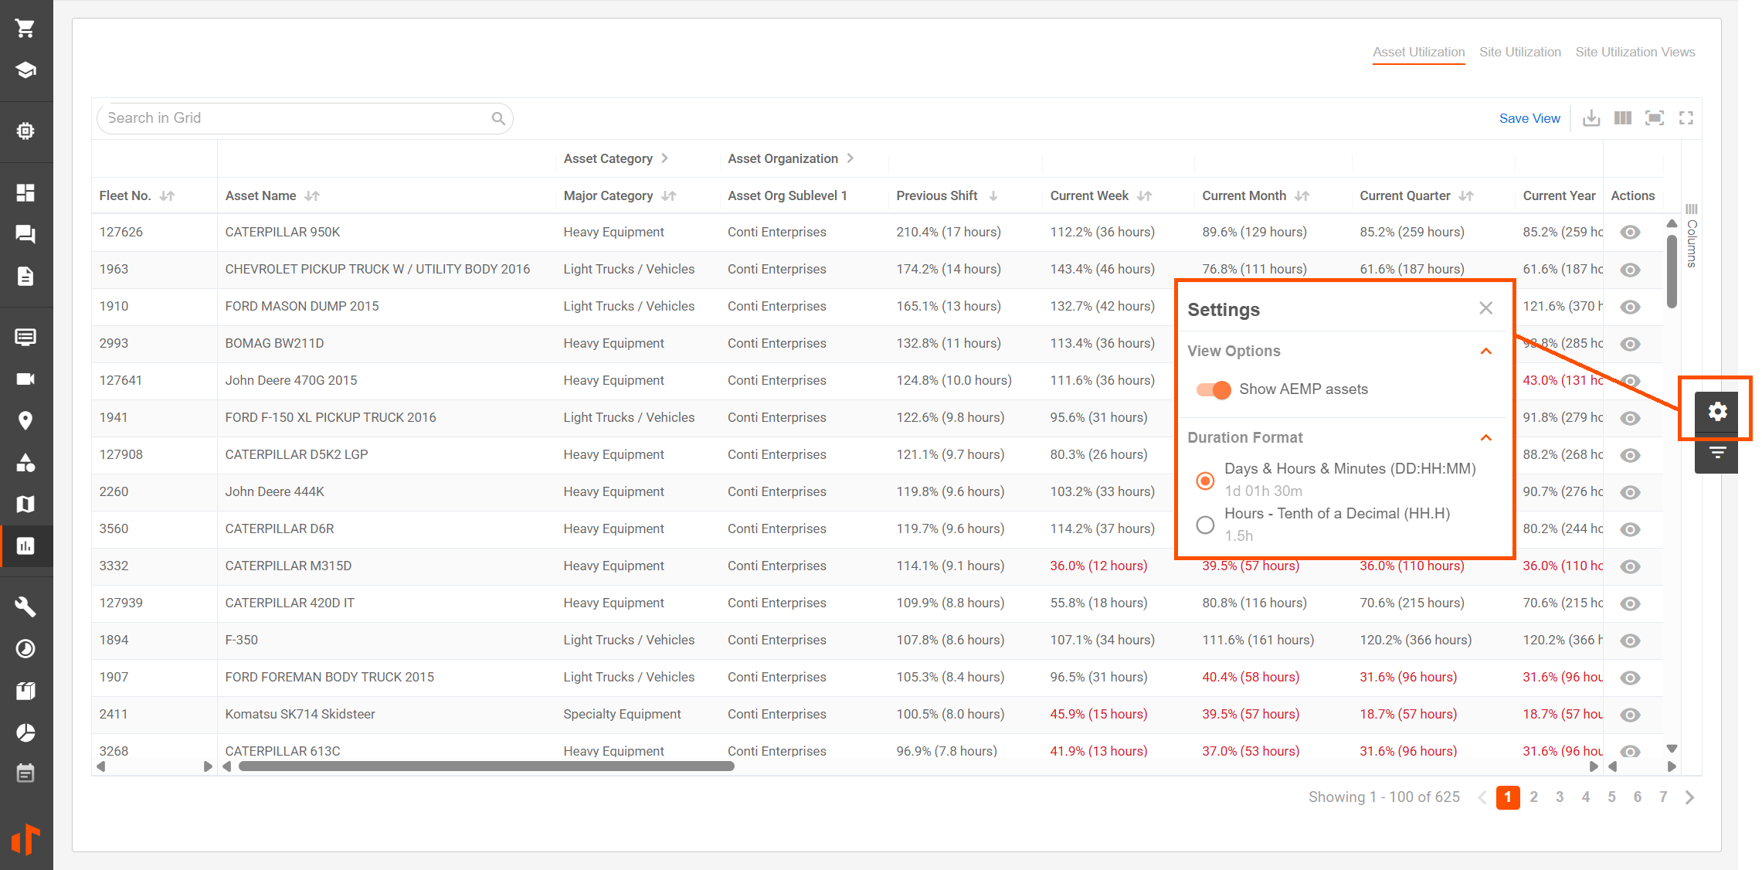
Task: Open map location pin sidebar icon
Action: pos(25,420)
